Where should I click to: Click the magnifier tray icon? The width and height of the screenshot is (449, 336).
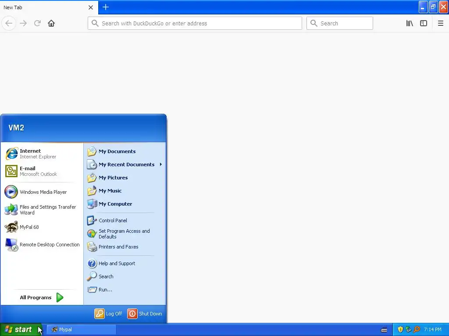(417, 329)
